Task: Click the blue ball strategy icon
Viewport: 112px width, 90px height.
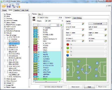Action: 68,55
